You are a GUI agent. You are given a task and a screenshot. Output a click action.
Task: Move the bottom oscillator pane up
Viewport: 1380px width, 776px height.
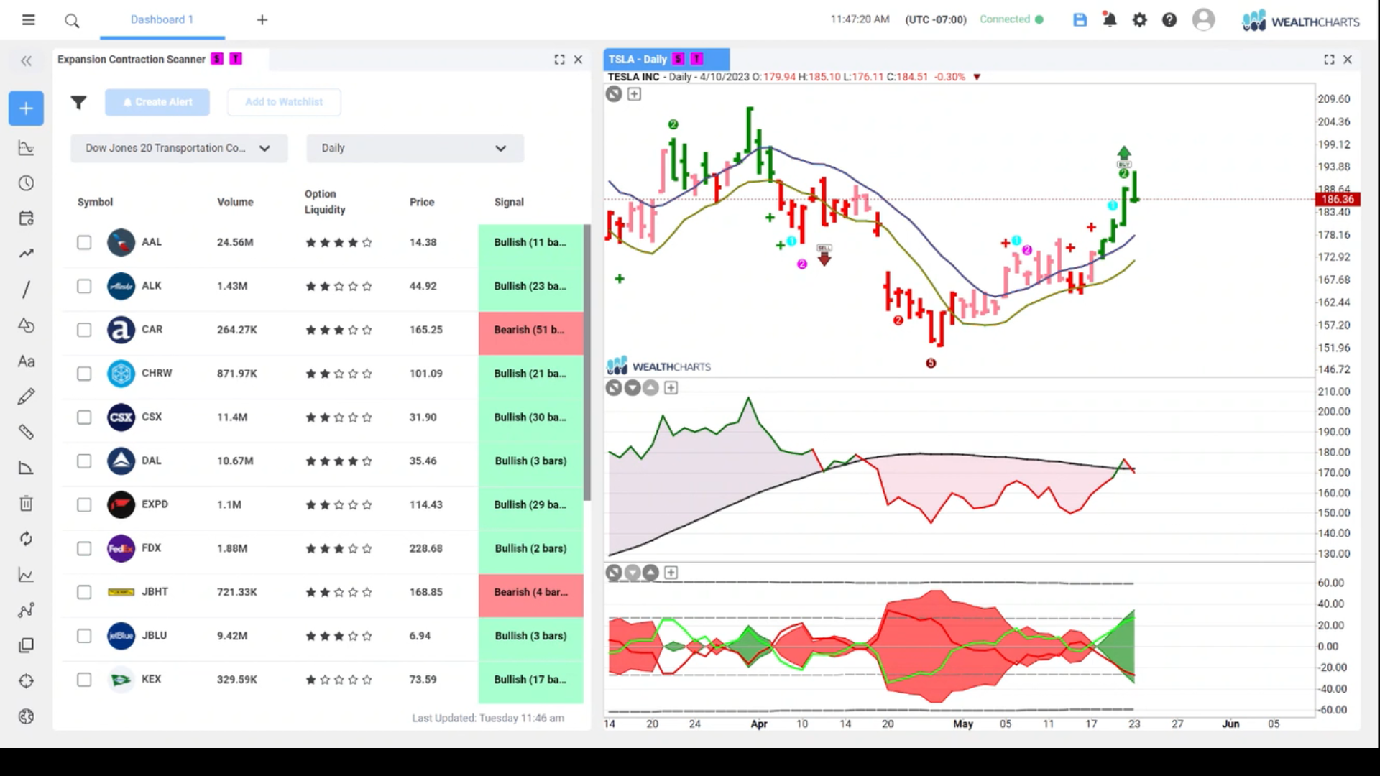(650, 573)
